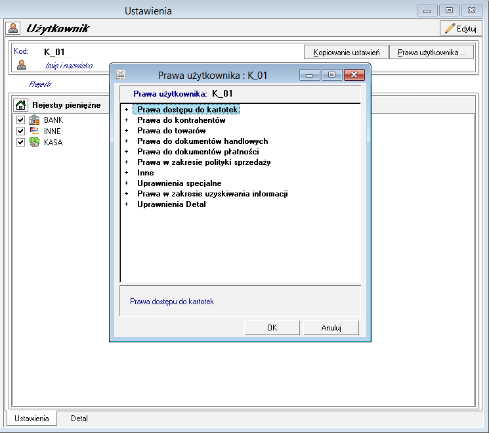Select Prawa dostępu do kartotek tree item
Screen dimensions: 489x433
[186, 110]
